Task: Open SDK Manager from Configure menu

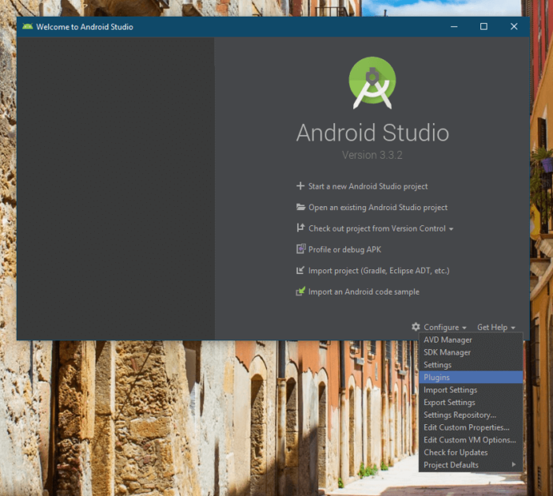Action: 471,352
